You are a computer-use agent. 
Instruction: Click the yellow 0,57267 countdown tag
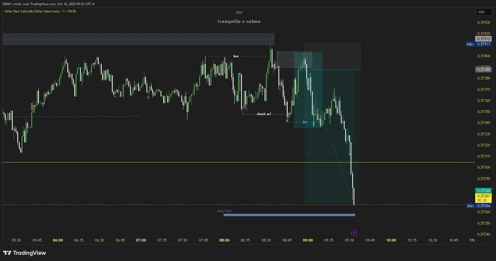[484, 198]
